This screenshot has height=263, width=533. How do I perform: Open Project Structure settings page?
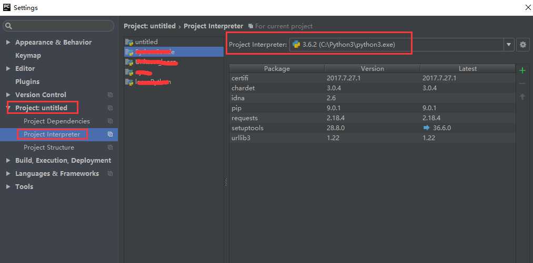(x=48, y=148)
